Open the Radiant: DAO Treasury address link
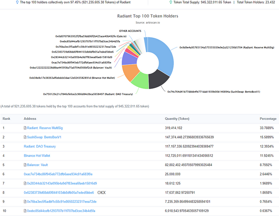Image resolution: width=279 pixels, height=216 pixels. point(40,146)
